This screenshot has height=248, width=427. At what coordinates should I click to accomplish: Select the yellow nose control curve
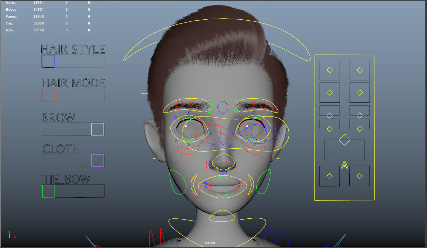point(224,161)
